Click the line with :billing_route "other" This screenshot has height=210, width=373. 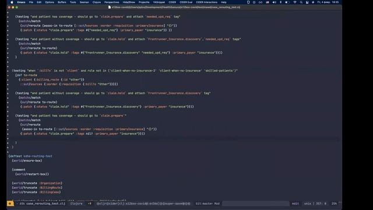coord(51,80)
